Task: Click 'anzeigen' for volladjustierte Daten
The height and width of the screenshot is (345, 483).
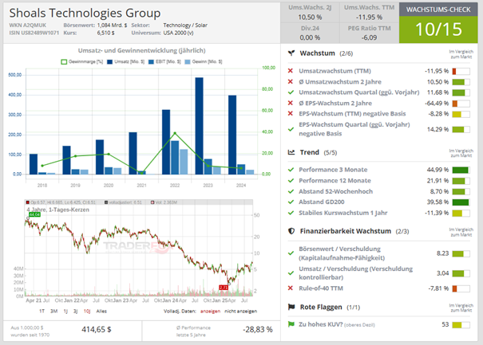Action: tap(211, 312)
